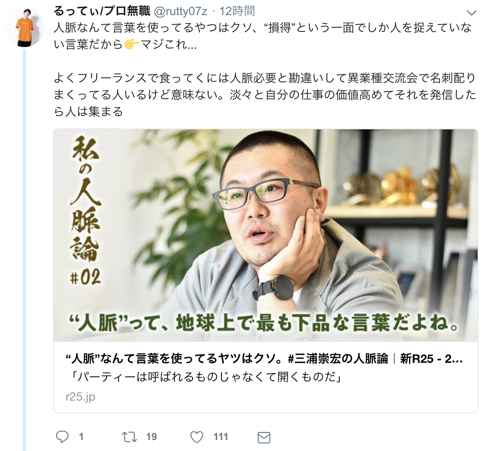Screen dimensions: 486x451
Task: Open the 12時間 timestamp permalink
Action: point(237,11)
